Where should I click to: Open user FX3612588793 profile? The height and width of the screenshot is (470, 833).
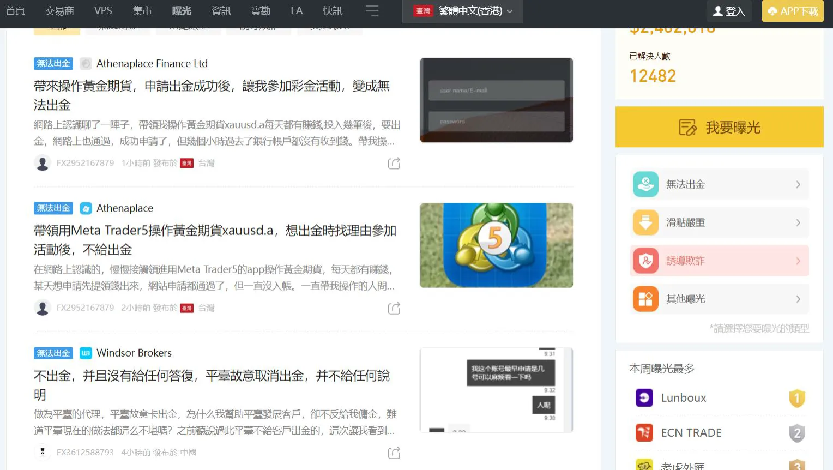(85, 453)
